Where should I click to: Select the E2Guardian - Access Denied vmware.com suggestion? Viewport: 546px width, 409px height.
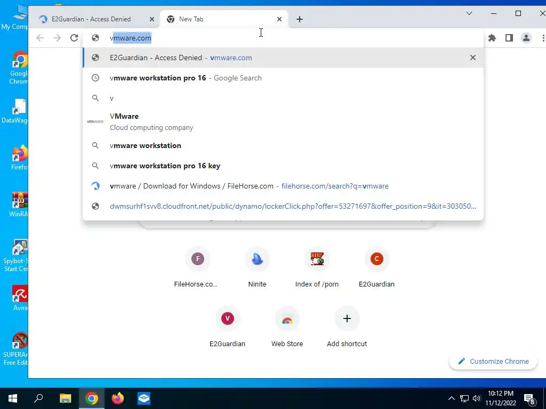pyautogui.click(x=283, y=58)
